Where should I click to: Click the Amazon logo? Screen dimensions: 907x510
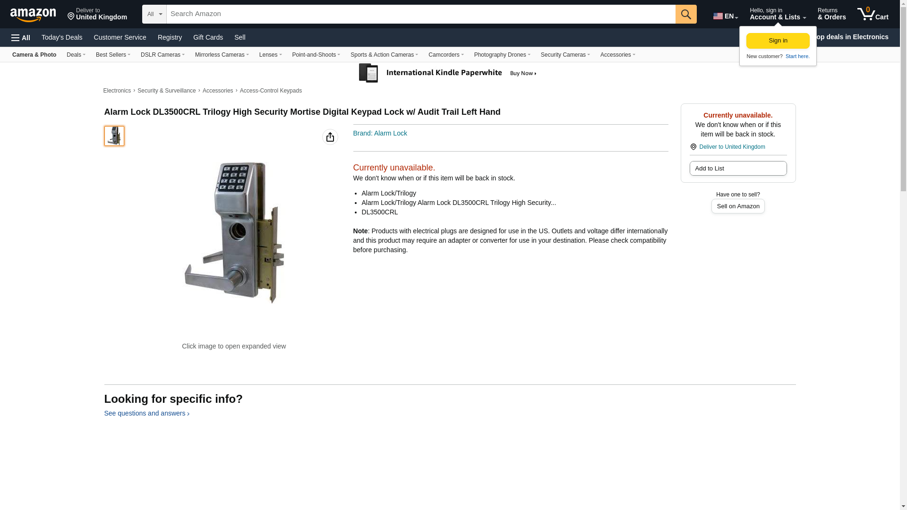tap(33, 15)
